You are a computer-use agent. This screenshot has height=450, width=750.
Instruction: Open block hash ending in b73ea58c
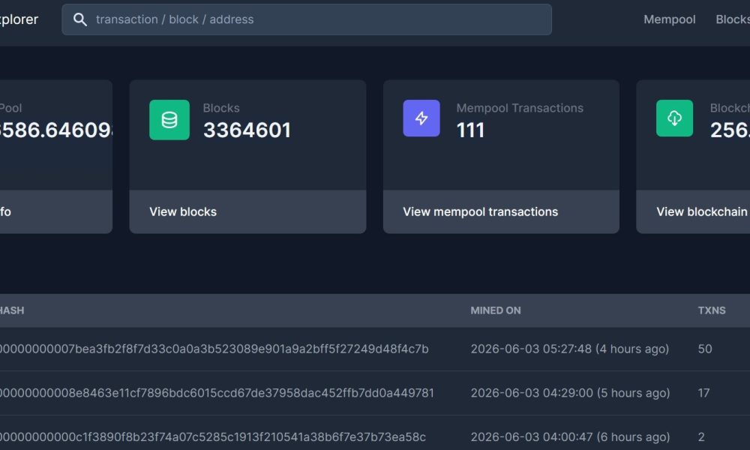coord(213,437)
